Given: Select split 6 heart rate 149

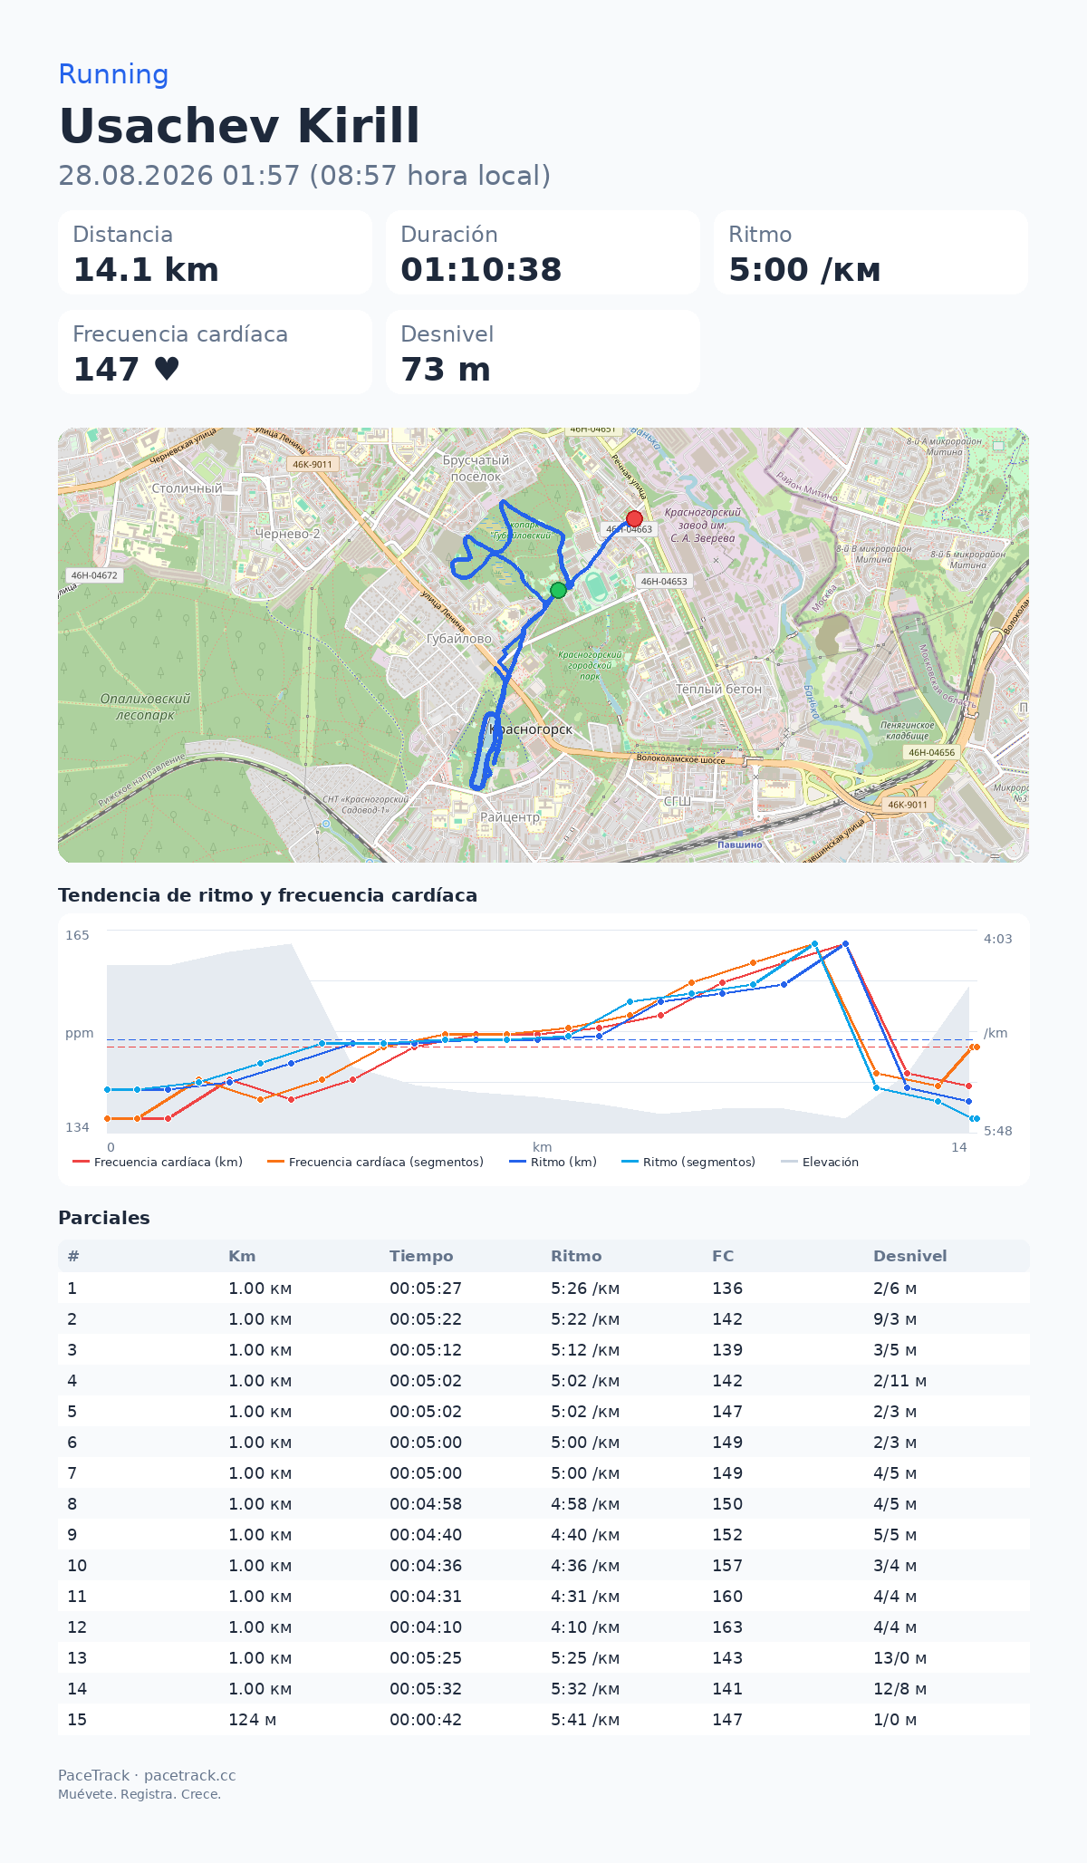Looking at the screenshot, I should (x=727, y=1443).
